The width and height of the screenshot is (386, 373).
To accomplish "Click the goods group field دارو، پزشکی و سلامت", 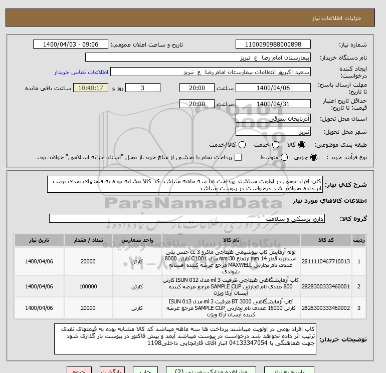I will tap(187, 218).
